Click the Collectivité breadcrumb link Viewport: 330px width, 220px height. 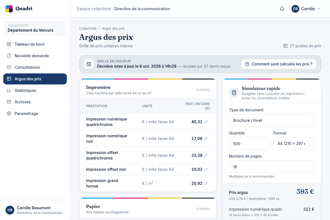(x=88, y=29)
